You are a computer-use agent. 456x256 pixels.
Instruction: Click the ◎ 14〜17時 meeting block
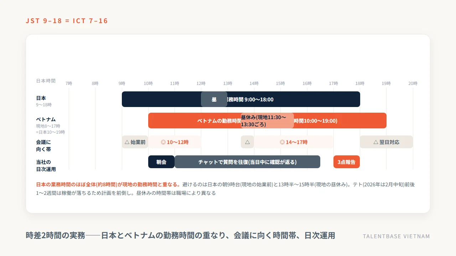(x=294, y=142)
